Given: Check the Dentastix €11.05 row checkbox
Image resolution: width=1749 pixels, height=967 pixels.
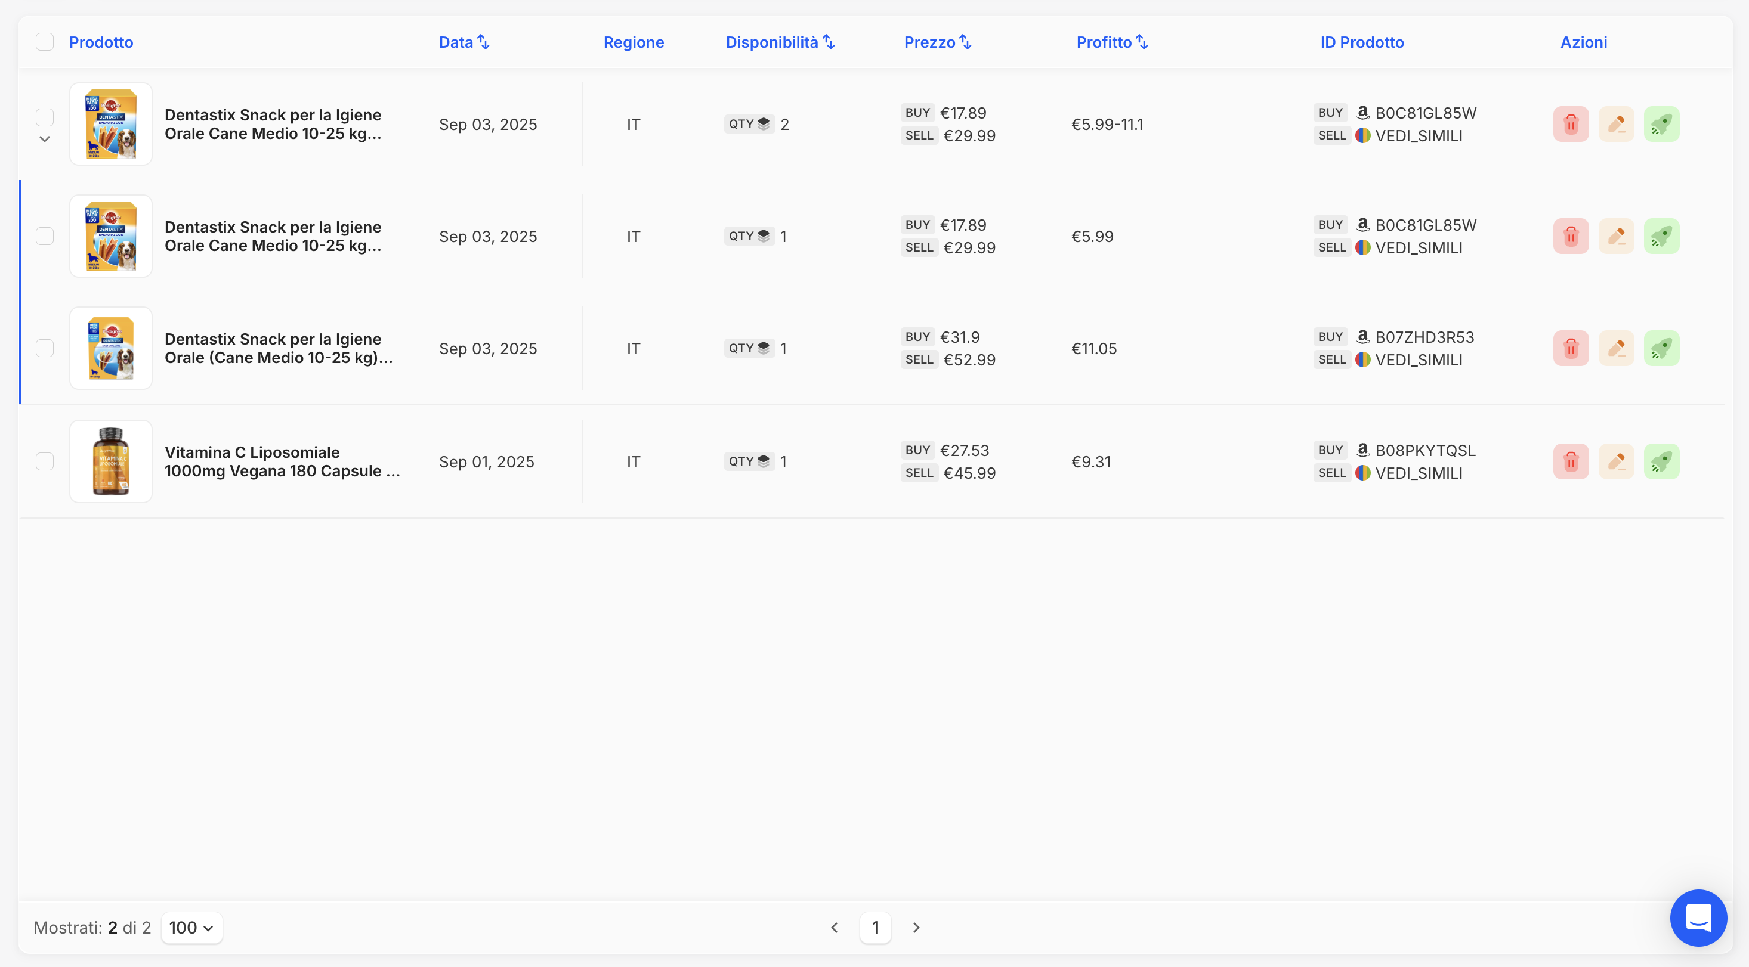Looking at the screenshot, I should click(45, 348).
